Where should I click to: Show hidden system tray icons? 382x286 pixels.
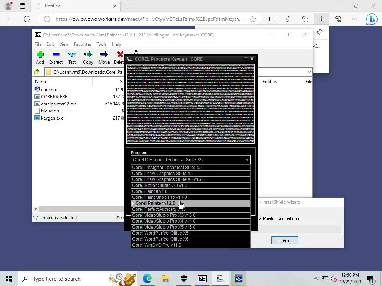tap(316, 279)
